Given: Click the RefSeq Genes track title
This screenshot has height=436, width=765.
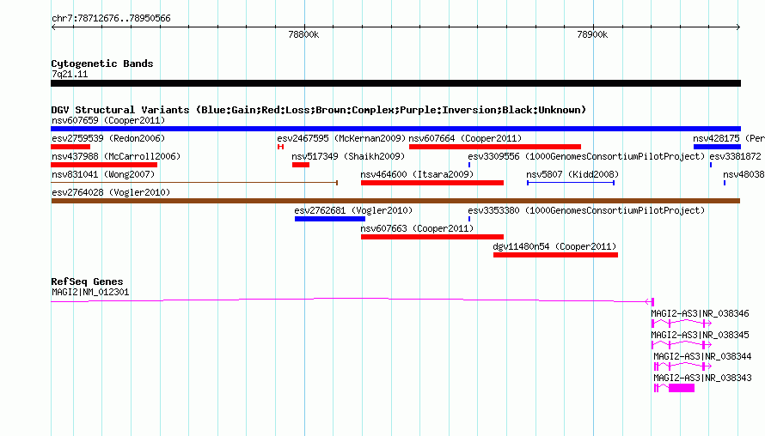Looking at the screenshot, I should tap(87, 282).
